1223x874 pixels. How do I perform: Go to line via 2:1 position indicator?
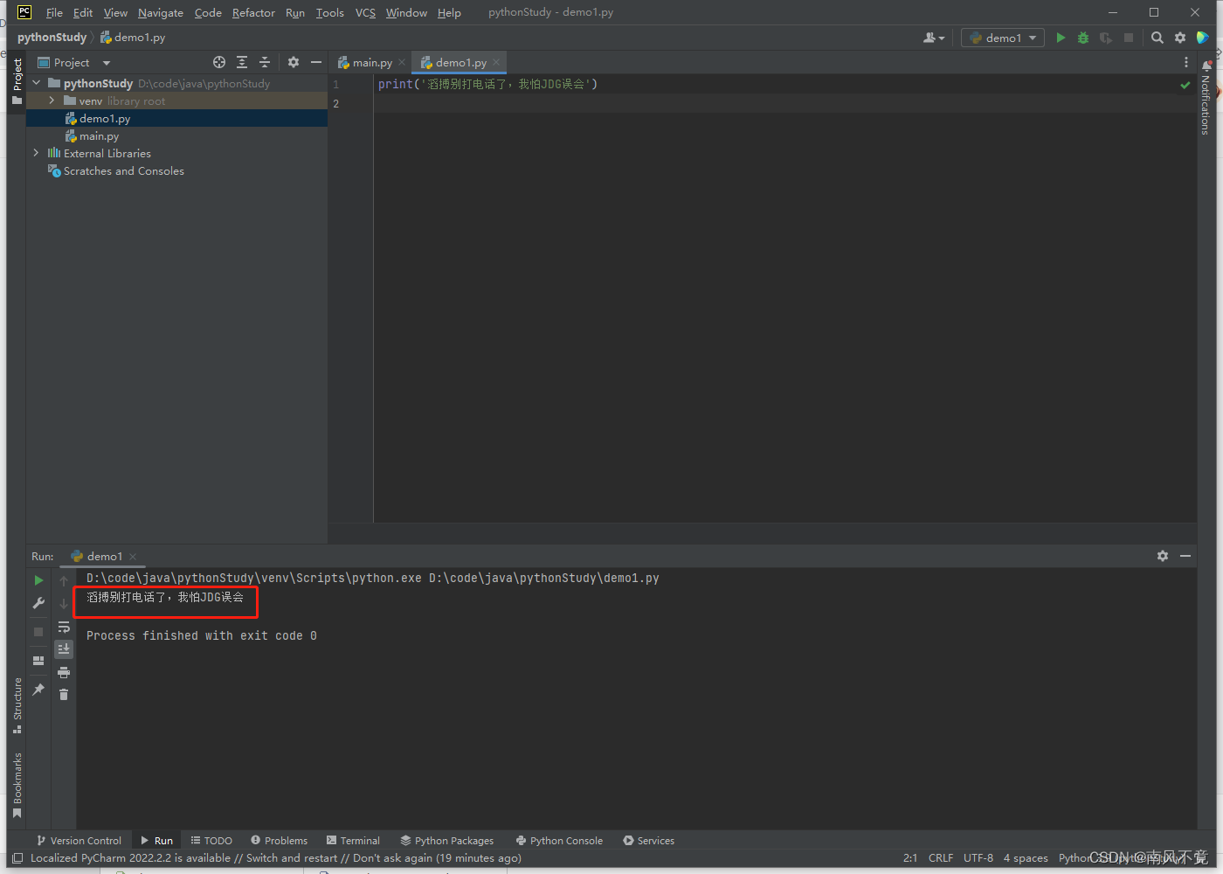point(910,858)
